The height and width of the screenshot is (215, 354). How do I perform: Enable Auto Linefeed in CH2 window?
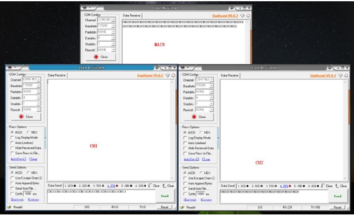pos(195,143)
